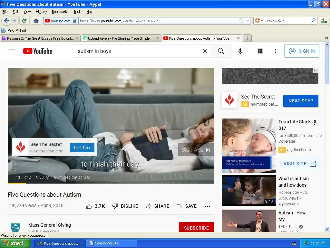This screenshot has width=330, height=248.
Task: Click the 4m toolbar addon icon
Action: coord(324,21)
